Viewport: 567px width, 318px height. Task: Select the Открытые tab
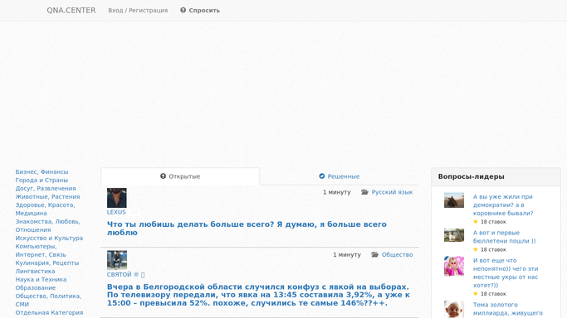[180, 176]
